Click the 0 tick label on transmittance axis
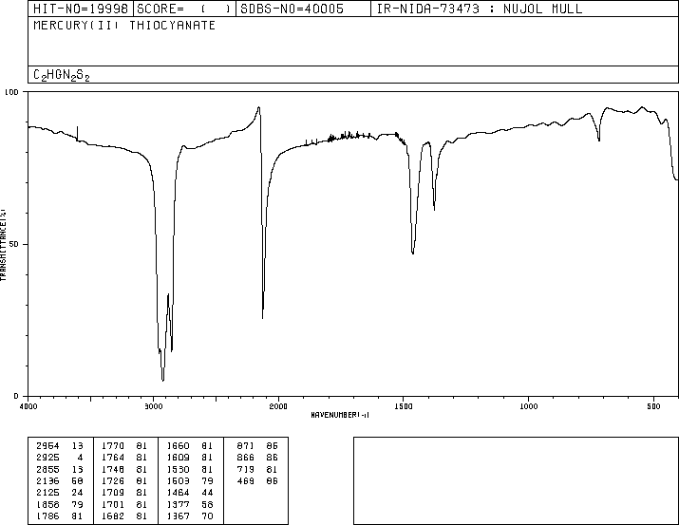The image size is (679, 525). pos(16,396)
